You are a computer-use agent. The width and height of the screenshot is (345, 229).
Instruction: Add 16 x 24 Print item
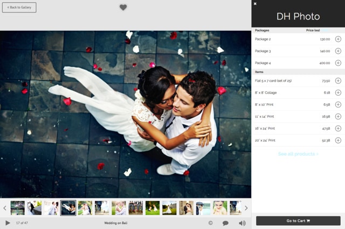[338, 128]
